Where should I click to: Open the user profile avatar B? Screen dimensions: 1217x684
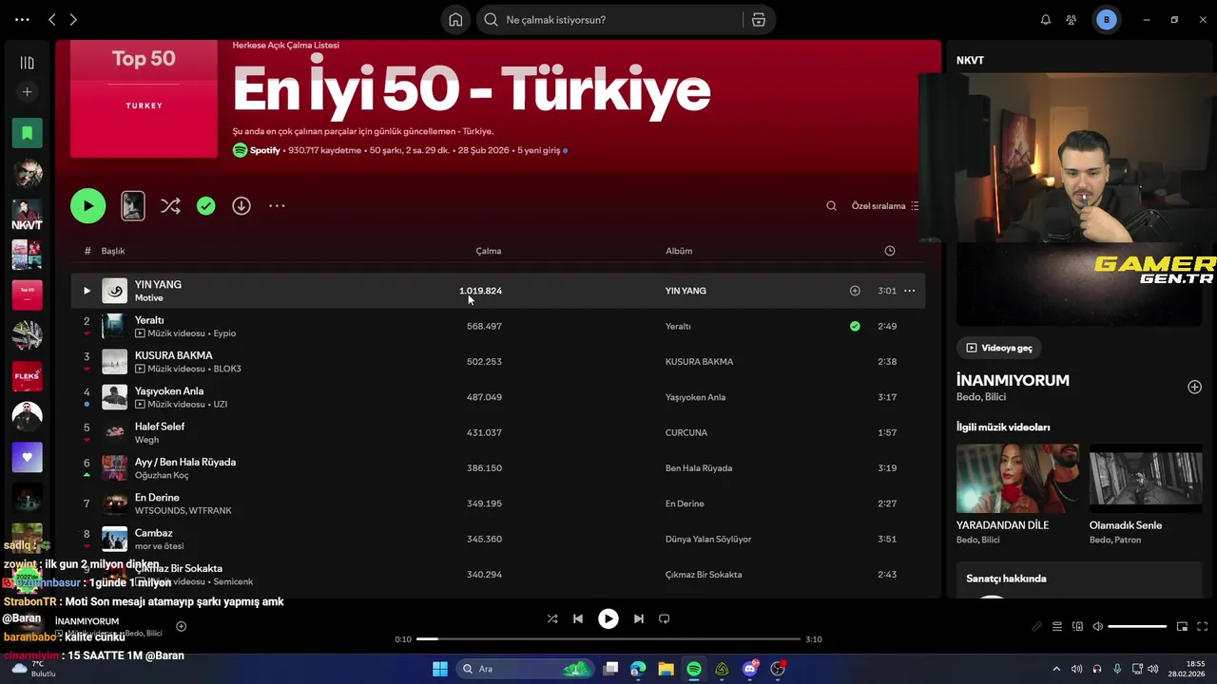click(1106, 20)
